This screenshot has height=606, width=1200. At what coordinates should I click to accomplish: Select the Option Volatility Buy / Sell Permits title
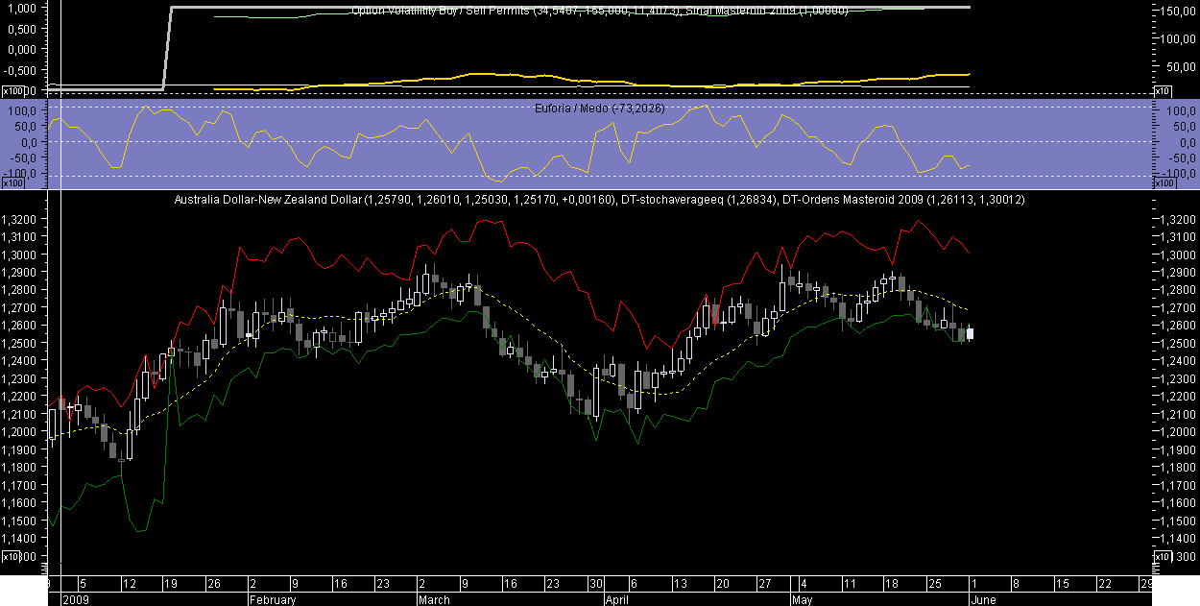(442, 10)
